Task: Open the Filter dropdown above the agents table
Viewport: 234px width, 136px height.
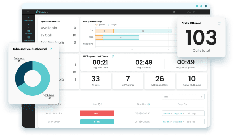Action: pos(183,97)
